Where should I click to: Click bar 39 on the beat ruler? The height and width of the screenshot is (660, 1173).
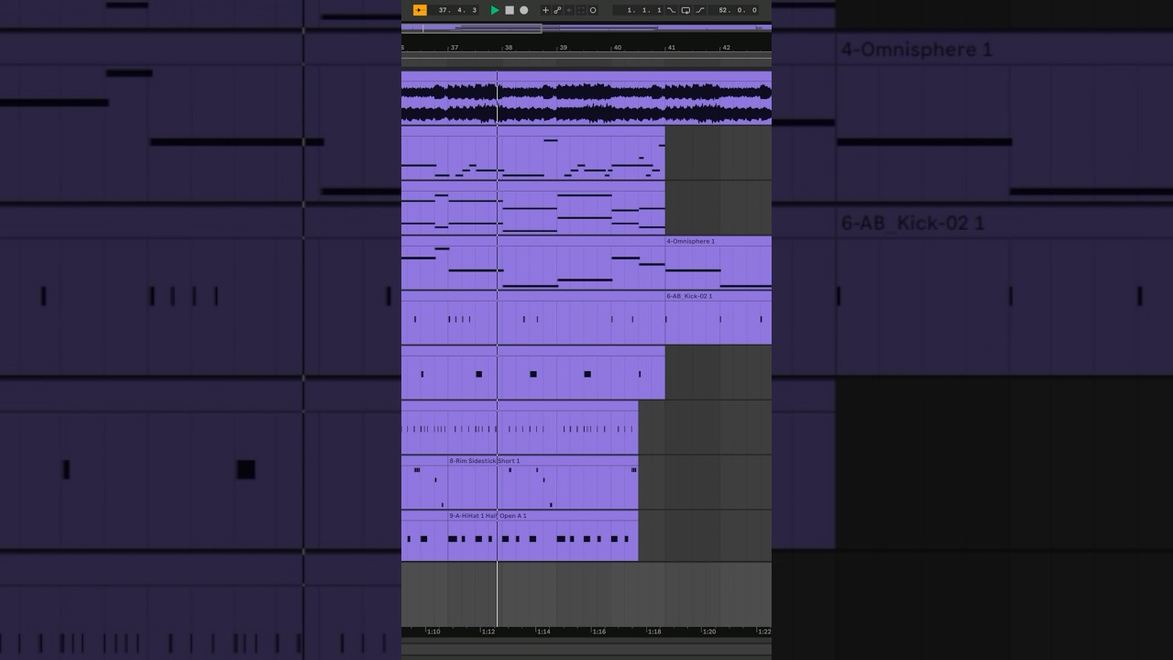pyautogui.click(x=563, y=48)
